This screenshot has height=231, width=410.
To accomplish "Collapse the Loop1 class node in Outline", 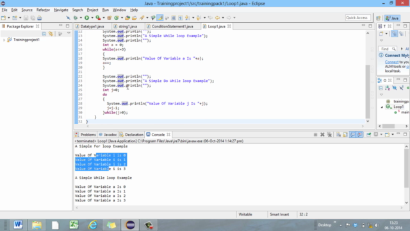I will pyautogui.click(x=382, y=107).
